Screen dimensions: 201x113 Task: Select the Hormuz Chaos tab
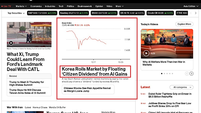point(40,107)
